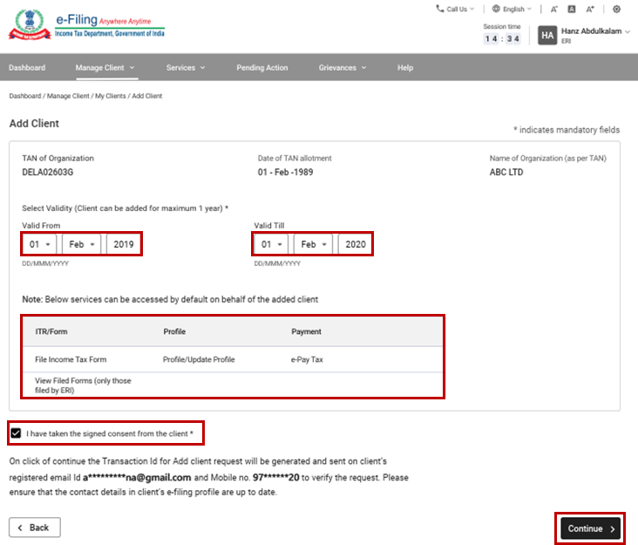Click the globe language icon
Viewport: 638px width, 545px height.
pos(496,9)
